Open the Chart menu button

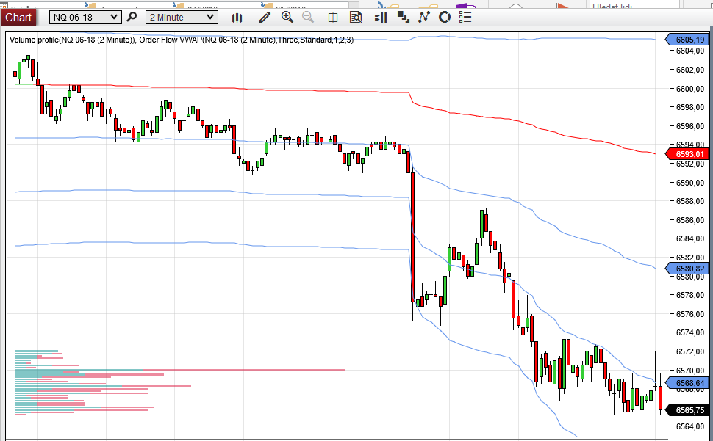coord(18,18)
